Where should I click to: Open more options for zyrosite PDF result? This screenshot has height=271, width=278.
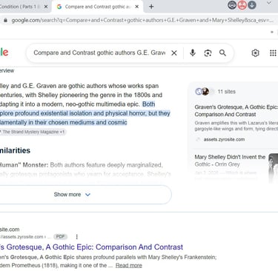[77, 237]
